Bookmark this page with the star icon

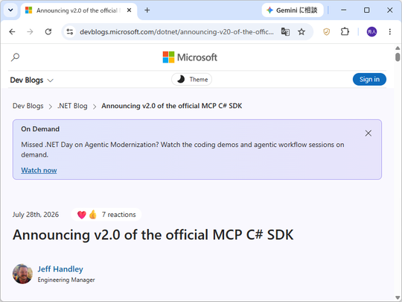pyautogui.click(x=301, y=32)
